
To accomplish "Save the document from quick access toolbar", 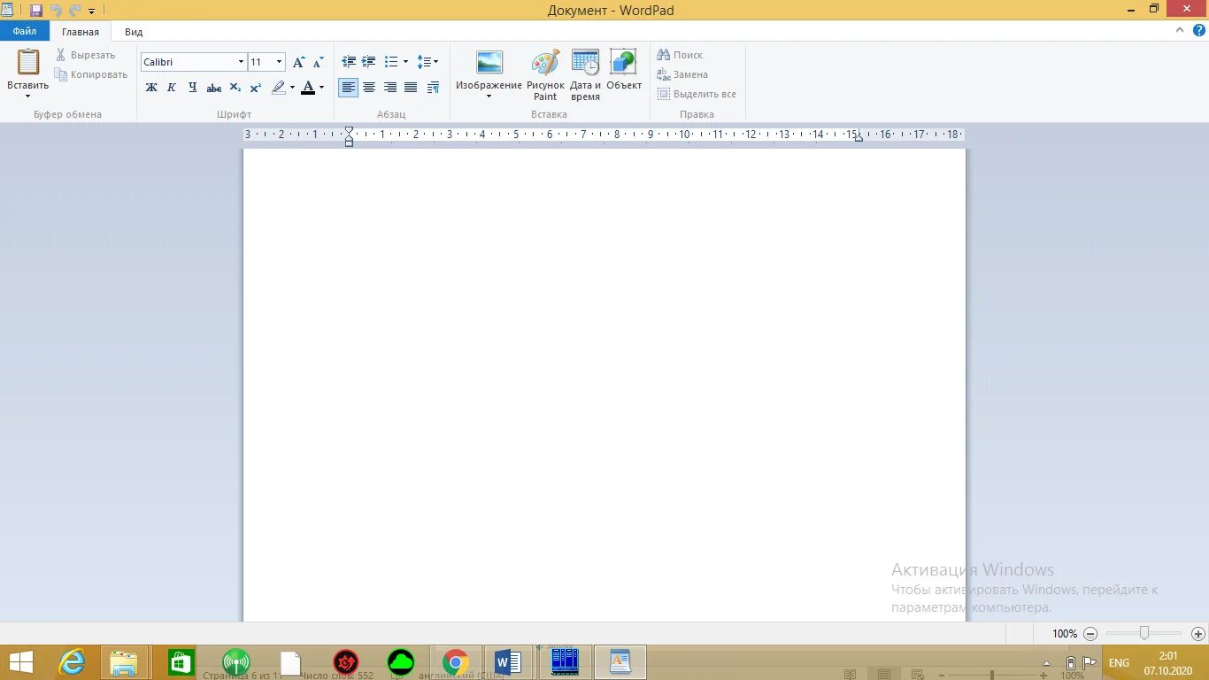I will pos(35,11).
